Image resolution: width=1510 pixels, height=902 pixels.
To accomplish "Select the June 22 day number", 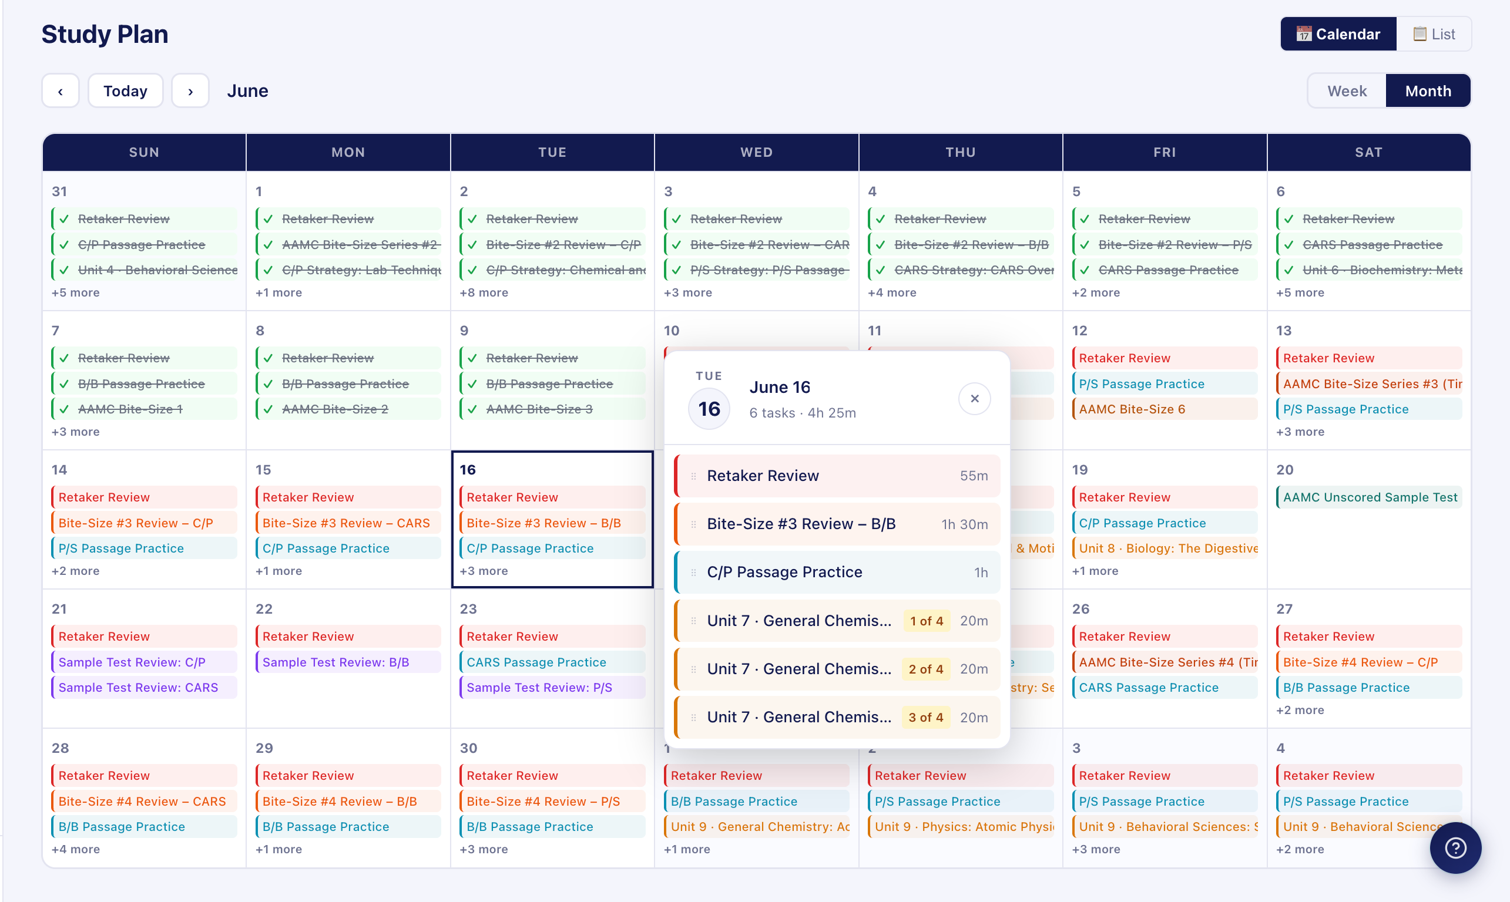I will [264, 609].
